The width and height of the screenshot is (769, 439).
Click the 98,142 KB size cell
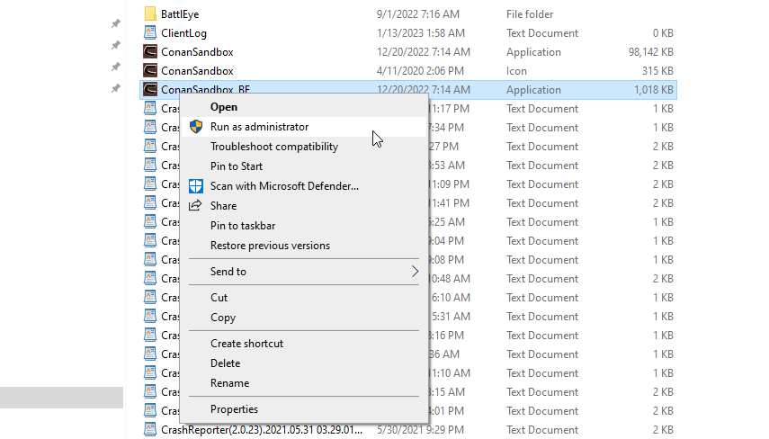click(x=651, y=51)
